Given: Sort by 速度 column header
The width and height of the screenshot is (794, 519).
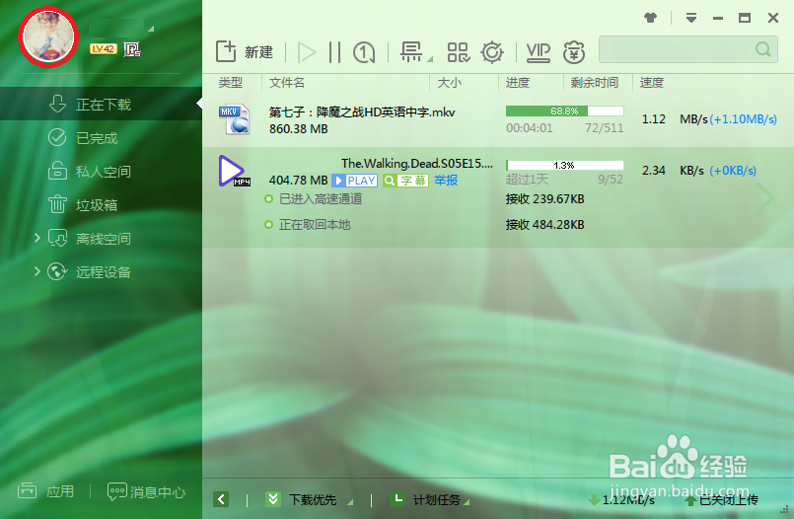Looking at the screenshot, I should point(652,83).
